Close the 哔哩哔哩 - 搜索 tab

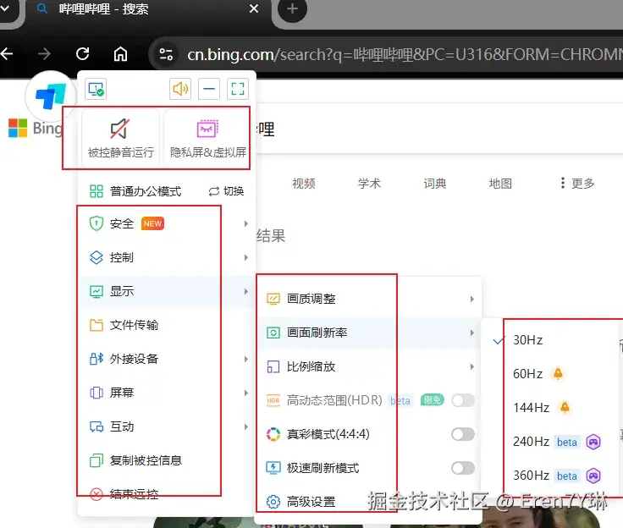tap(254, 8)
